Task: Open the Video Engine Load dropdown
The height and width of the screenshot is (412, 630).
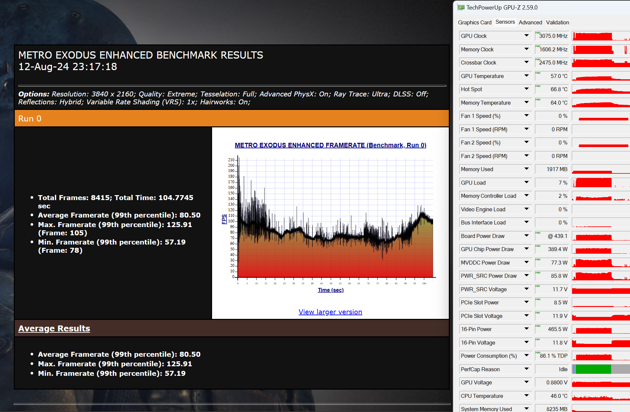Action: [x=526, y=209]
